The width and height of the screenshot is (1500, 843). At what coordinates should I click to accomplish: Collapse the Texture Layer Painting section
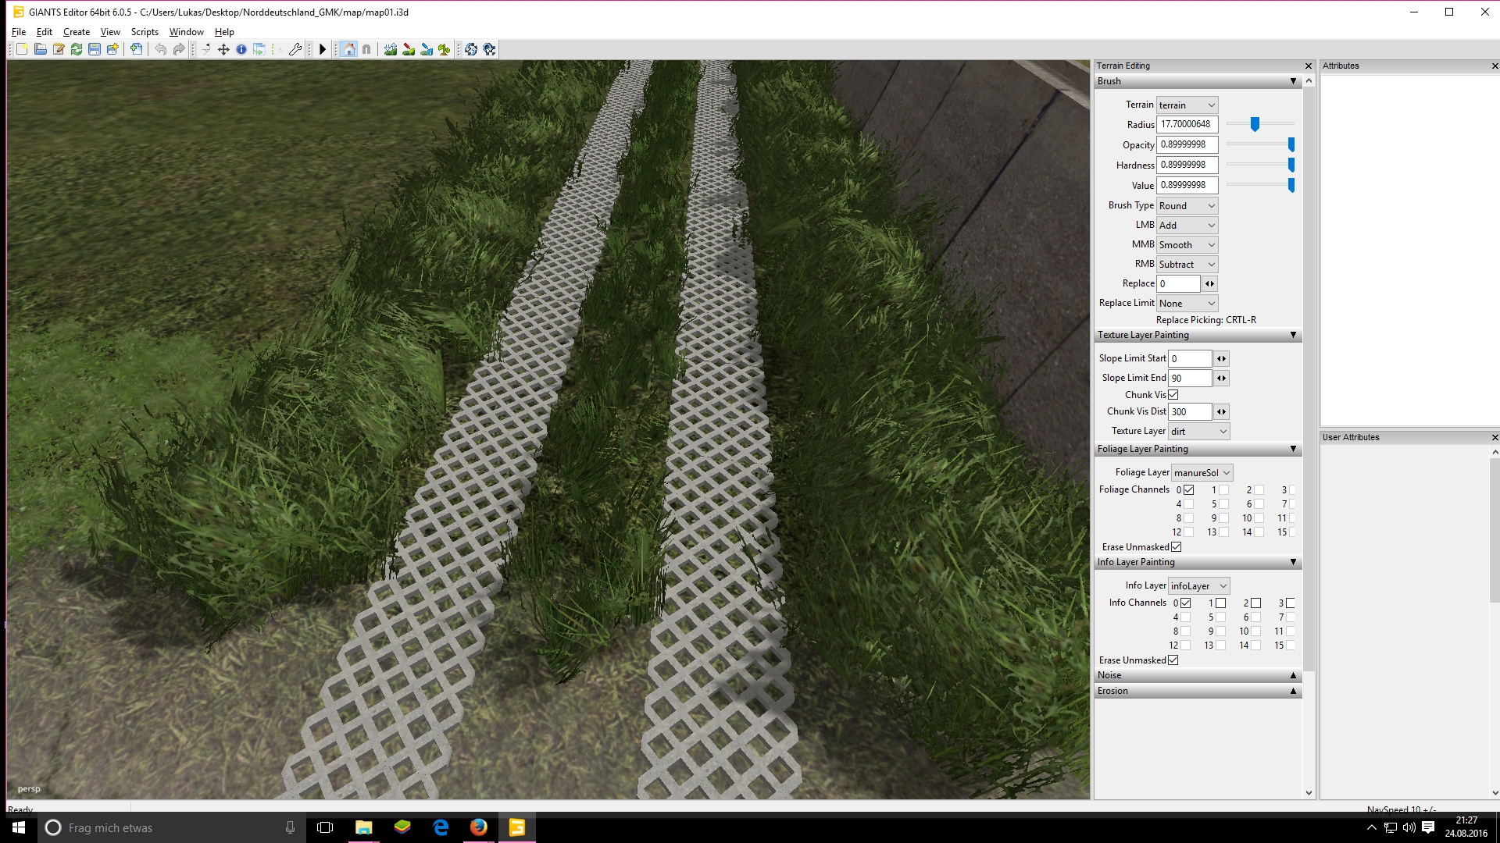[x=1293, y=335]
